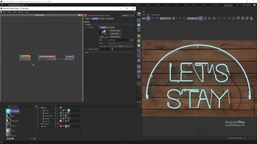Open the Options menu in Shader Graph
257x144 pixels.
click(x=20, y=12)
